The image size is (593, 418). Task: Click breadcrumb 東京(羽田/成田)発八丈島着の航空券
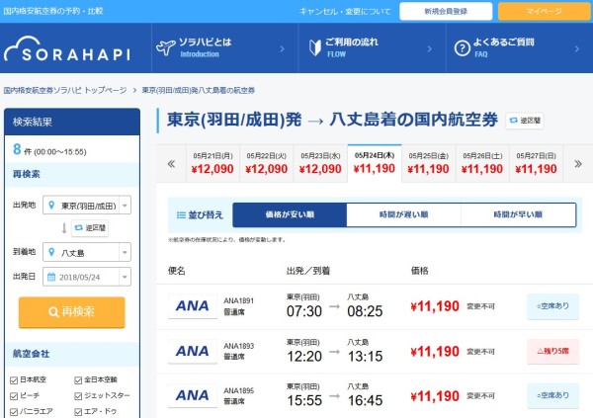coord(199,90)
